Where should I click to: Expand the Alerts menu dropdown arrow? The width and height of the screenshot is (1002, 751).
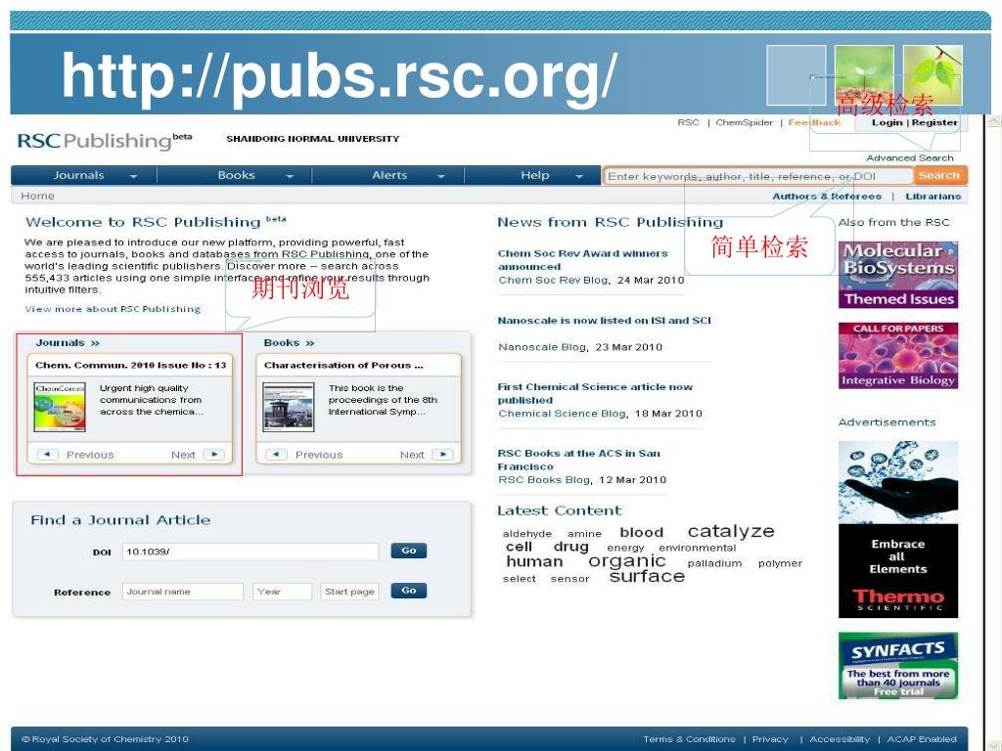pos(441,176)
